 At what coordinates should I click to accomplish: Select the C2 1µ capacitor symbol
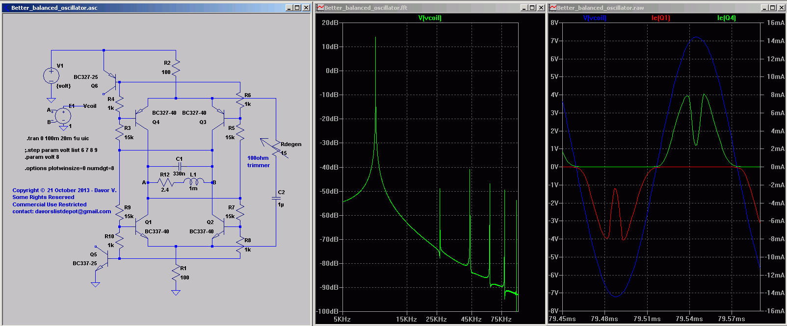tap(276, 198)
